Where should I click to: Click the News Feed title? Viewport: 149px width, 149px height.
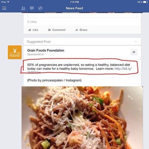[x=74, y=8]
